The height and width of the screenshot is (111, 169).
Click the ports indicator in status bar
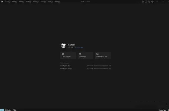15,110
